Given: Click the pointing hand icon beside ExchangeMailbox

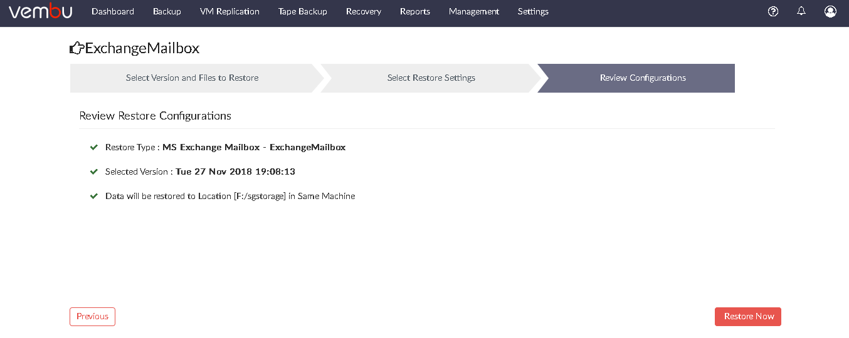Looking at the screenshot, I should 76,48.
